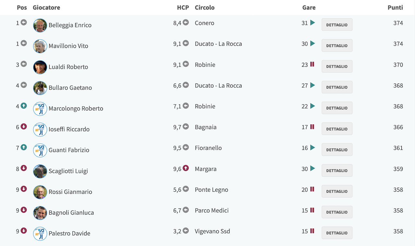
Task: Click Scagliotti Luigi's profile photo
Action: coord(40,171)
